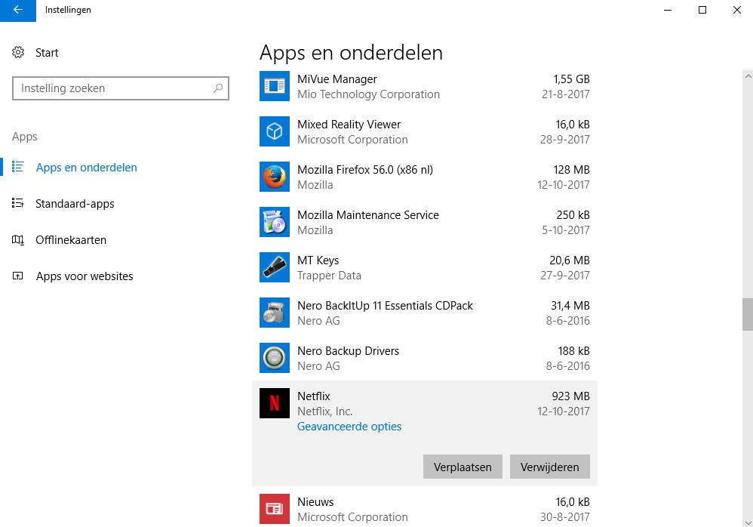Select Apps en onderdelen in sidebar

86,168
